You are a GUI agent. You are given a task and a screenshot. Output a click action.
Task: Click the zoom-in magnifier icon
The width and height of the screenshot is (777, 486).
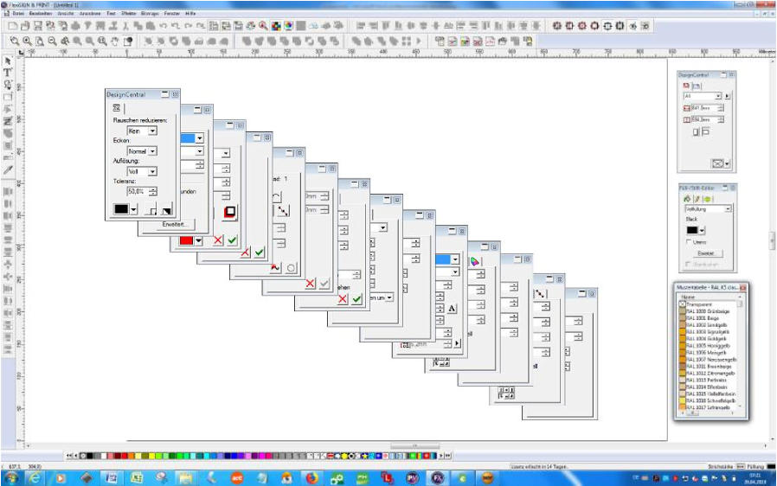point(27,41)
